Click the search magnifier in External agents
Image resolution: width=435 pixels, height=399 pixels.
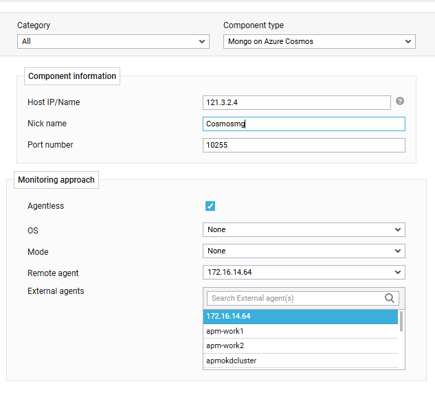click(x=390, y=298)
